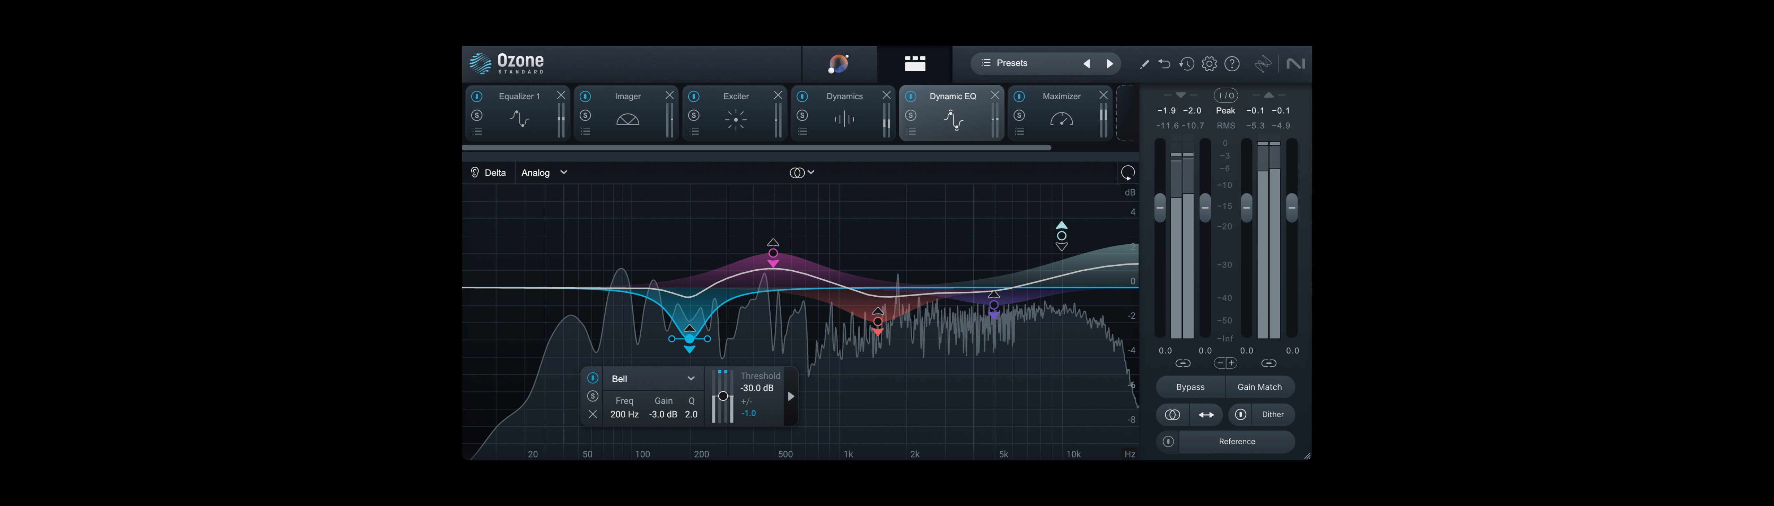The image size is (1774, 506).
Task: Toggle Maximizer module power button
Action: 1019,96
